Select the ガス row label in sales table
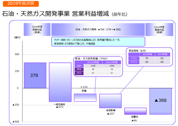This screenshot has width=178, height=126. point(79,73)
